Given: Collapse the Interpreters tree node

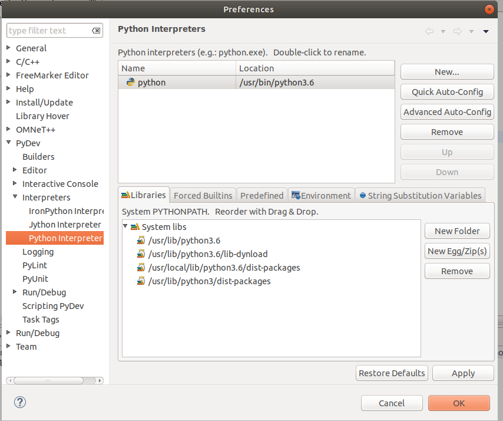Looking at the screenshot, I should pyautogui.click(x=15, y=196).
